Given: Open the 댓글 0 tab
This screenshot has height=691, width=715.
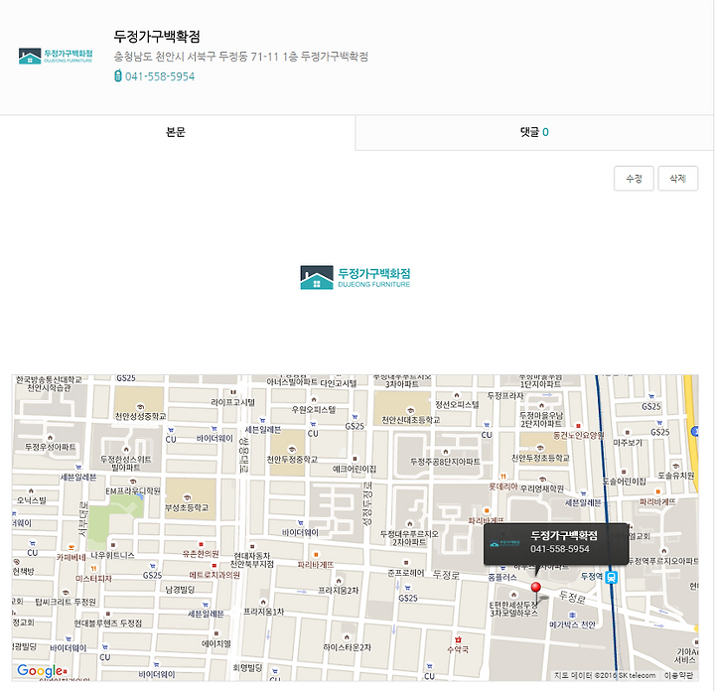Looking at the screenshot, I should [x=534, y=132].
